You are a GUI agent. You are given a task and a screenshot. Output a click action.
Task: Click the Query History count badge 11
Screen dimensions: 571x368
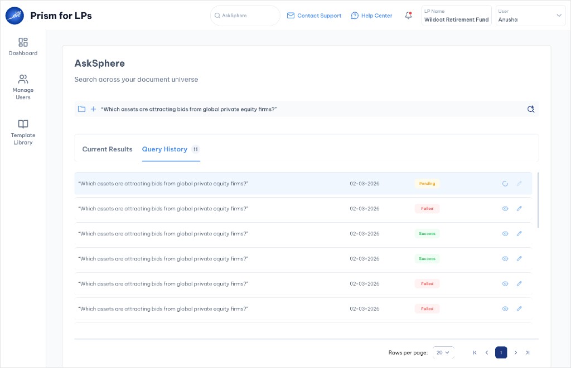[x=196, y=149]
